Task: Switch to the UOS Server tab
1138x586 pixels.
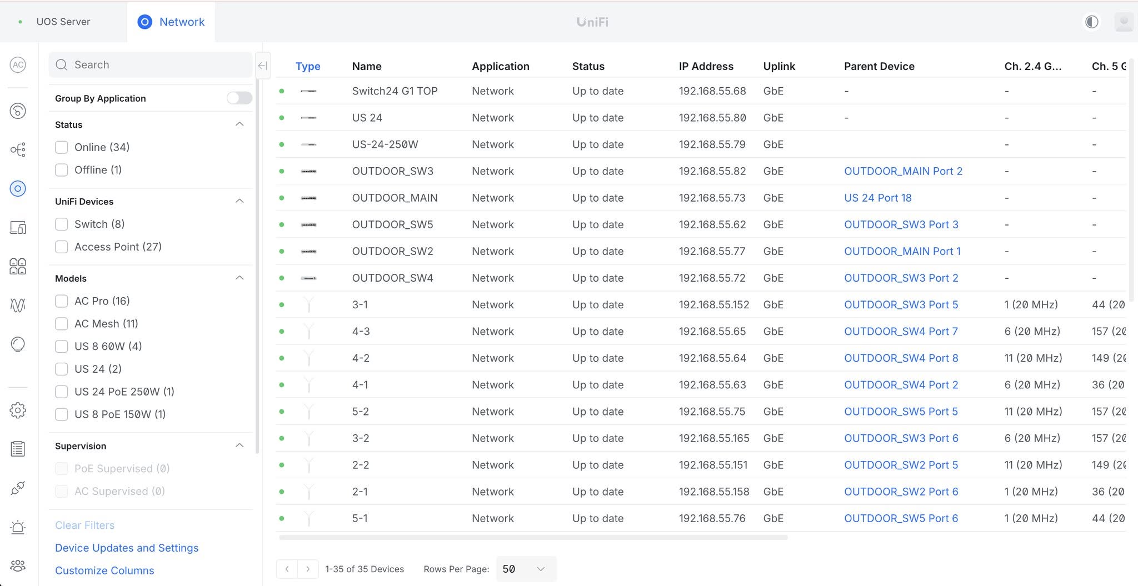Action: point(63,22)
